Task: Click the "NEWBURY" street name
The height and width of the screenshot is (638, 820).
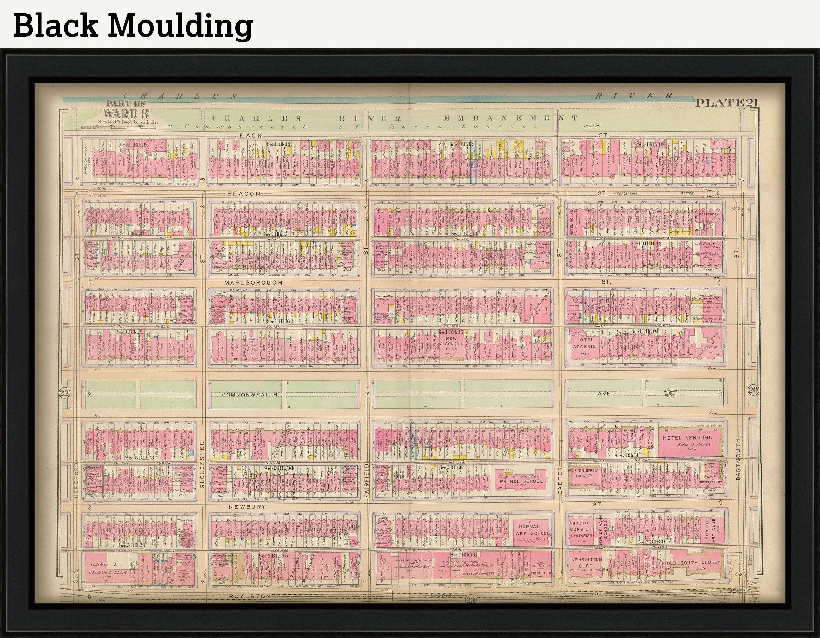Action: pos(247,506)
